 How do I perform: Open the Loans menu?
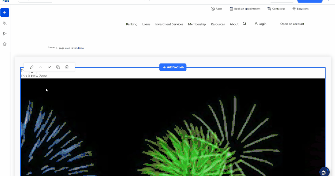tap(146, 24)
